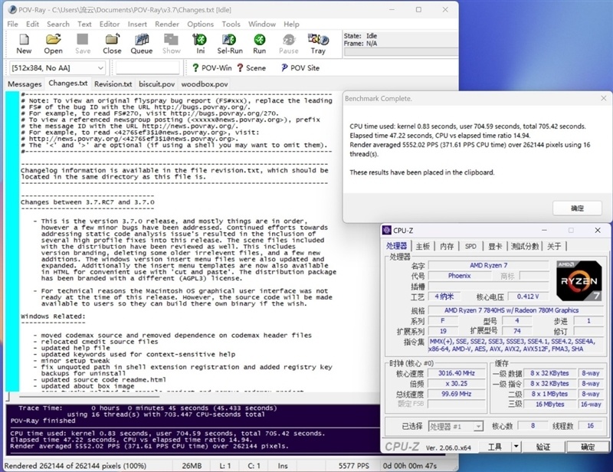613x472 pixels.
Task: Open the POV-Win help link
Action: point(211,68)
